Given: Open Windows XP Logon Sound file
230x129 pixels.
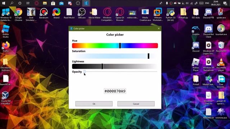Looking at the screenshot, I should click(x=208, y=48).
